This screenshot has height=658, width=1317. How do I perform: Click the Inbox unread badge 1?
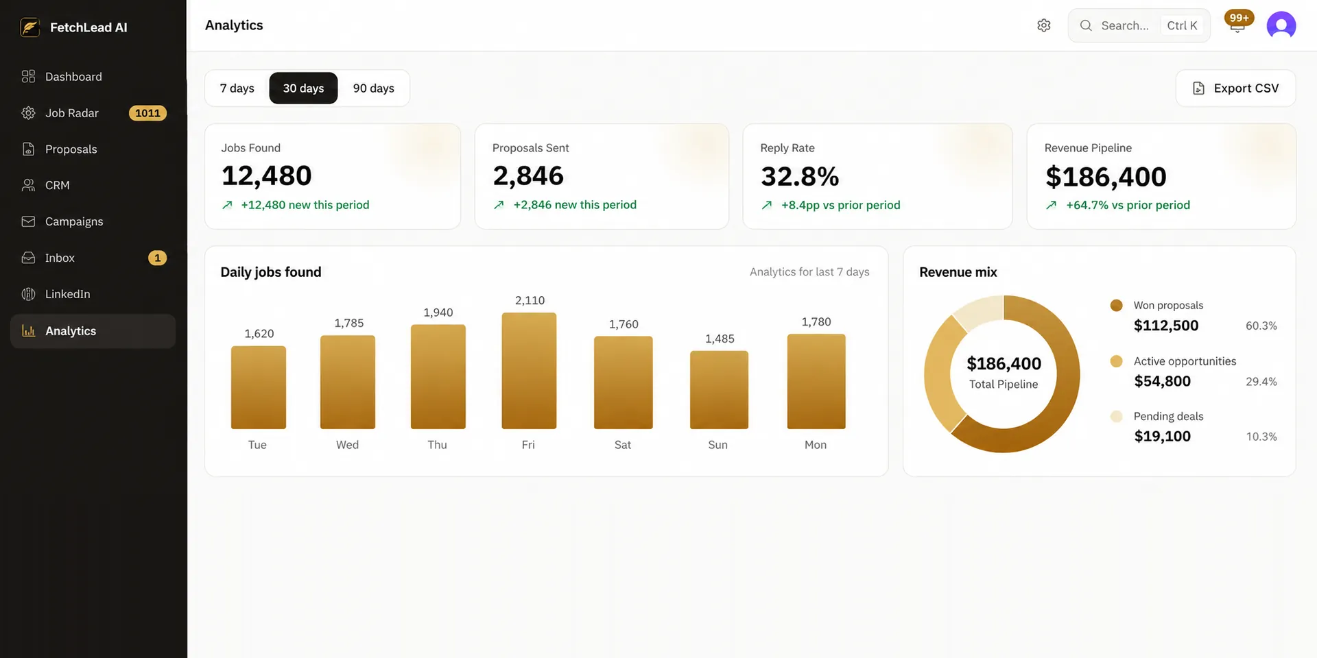(x=157, y=258)
